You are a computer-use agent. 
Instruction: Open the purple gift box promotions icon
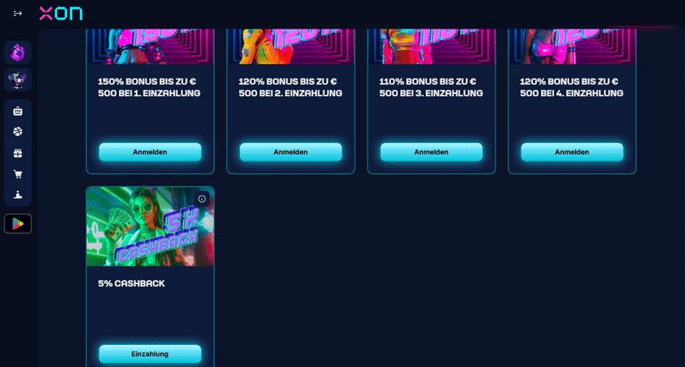(x=18, y=52)
